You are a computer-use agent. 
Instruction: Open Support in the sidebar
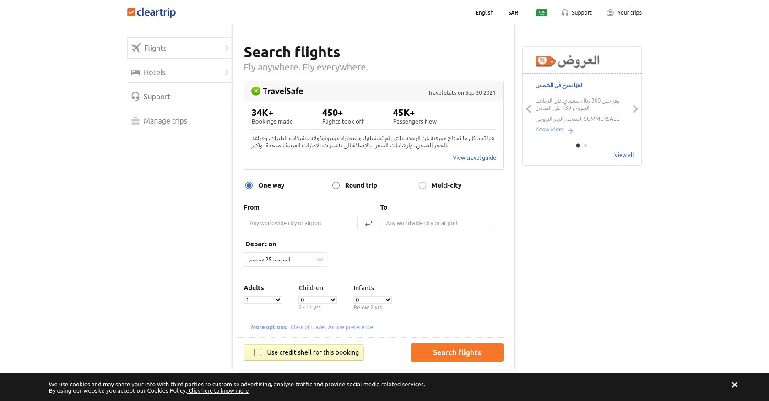(x=179, y=97)
